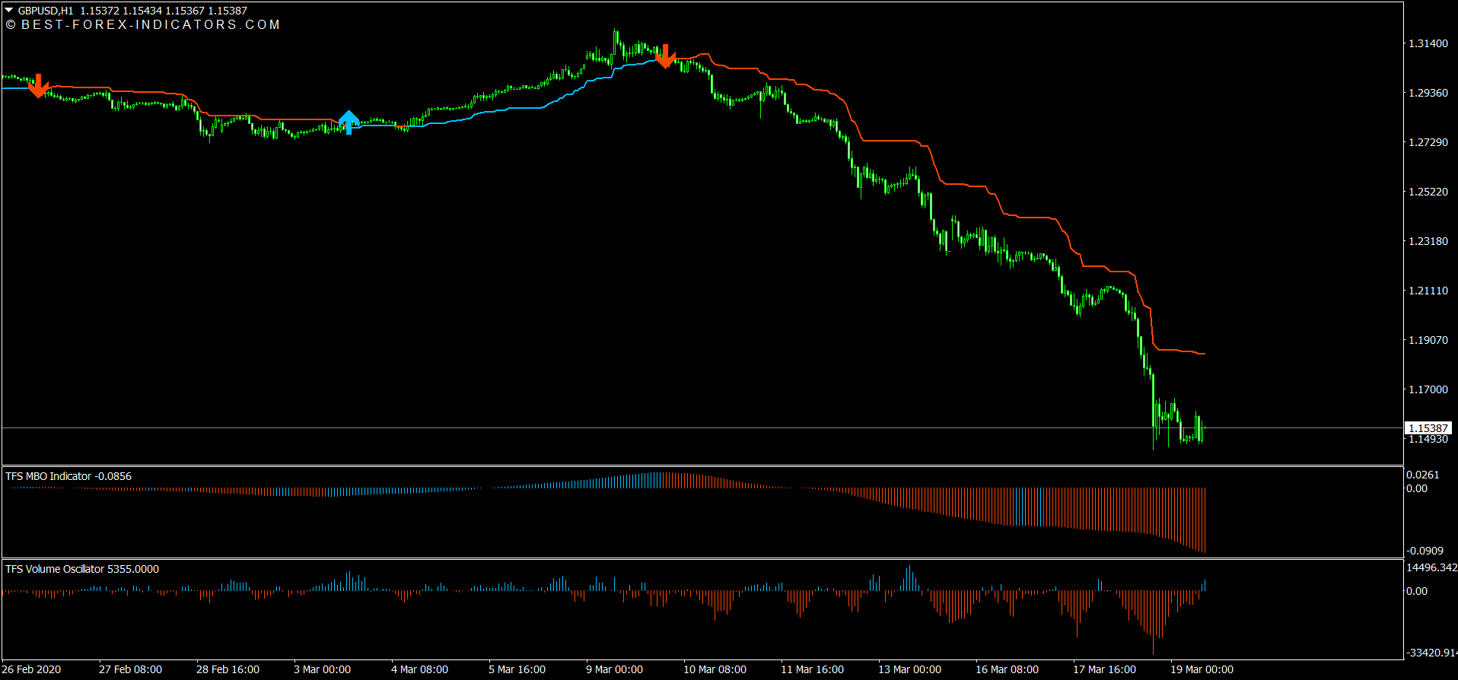Click the blue buy arrow on the chart
This screenshot has height=680, width=1458.
(x=349, y=122)
